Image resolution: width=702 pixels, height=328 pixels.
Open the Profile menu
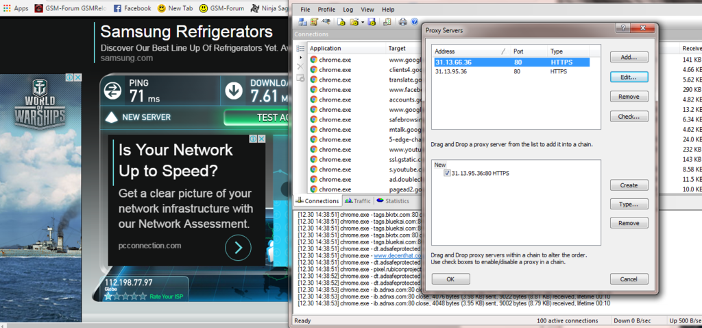pos(326,10)
